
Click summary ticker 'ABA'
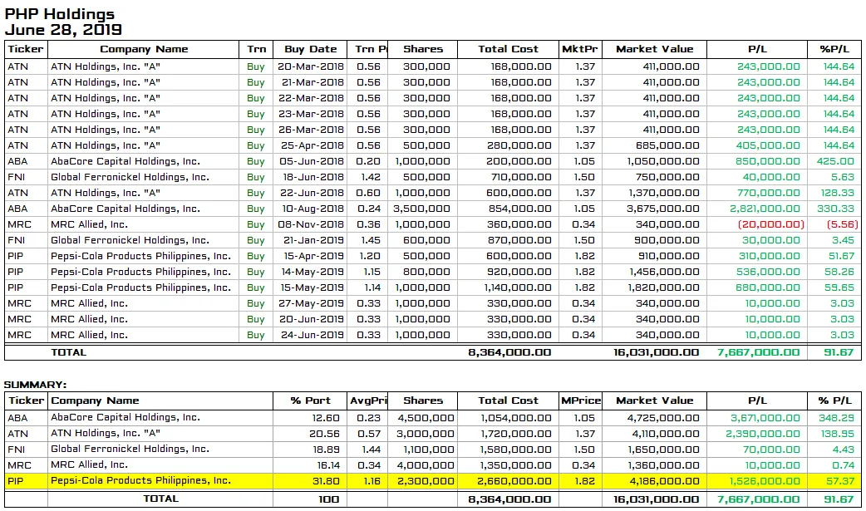point(17,418)
